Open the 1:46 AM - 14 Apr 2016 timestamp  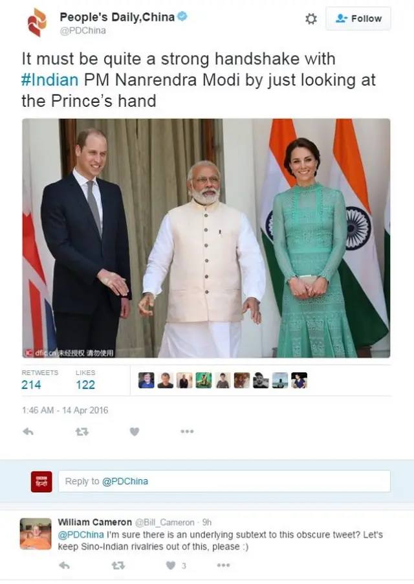pyautogui.click(x=65, y=410)
